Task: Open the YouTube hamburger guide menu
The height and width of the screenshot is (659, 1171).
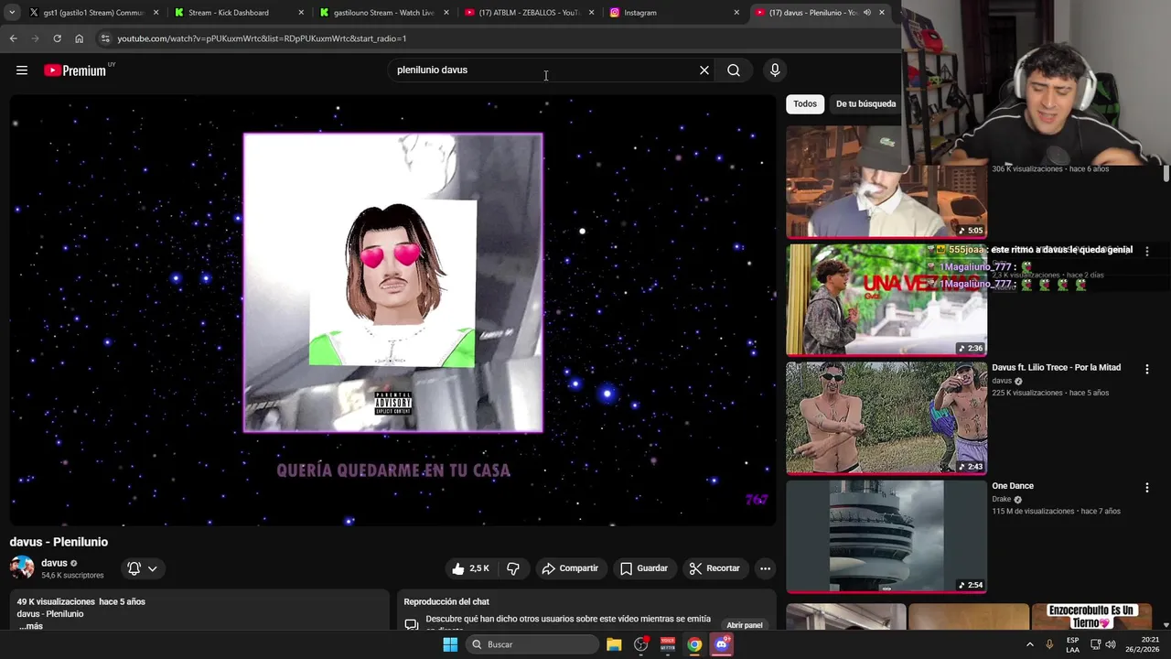Action: 22,70
